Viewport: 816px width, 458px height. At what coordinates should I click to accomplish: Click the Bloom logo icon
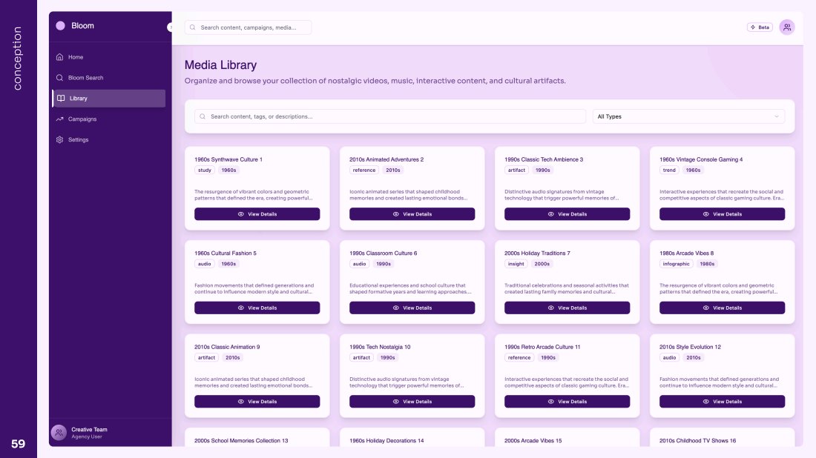point(60,26)
